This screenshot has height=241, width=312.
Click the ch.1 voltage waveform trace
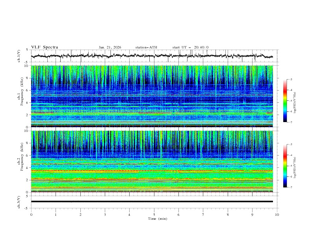152,56
